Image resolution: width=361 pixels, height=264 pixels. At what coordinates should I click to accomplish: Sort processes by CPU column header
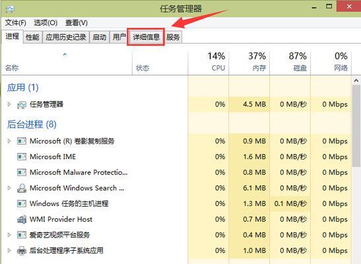[x=209, y=61]
